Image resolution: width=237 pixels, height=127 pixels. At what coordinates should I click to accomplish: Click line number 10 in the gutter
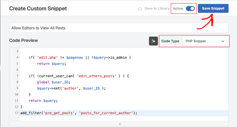(16, 94)
